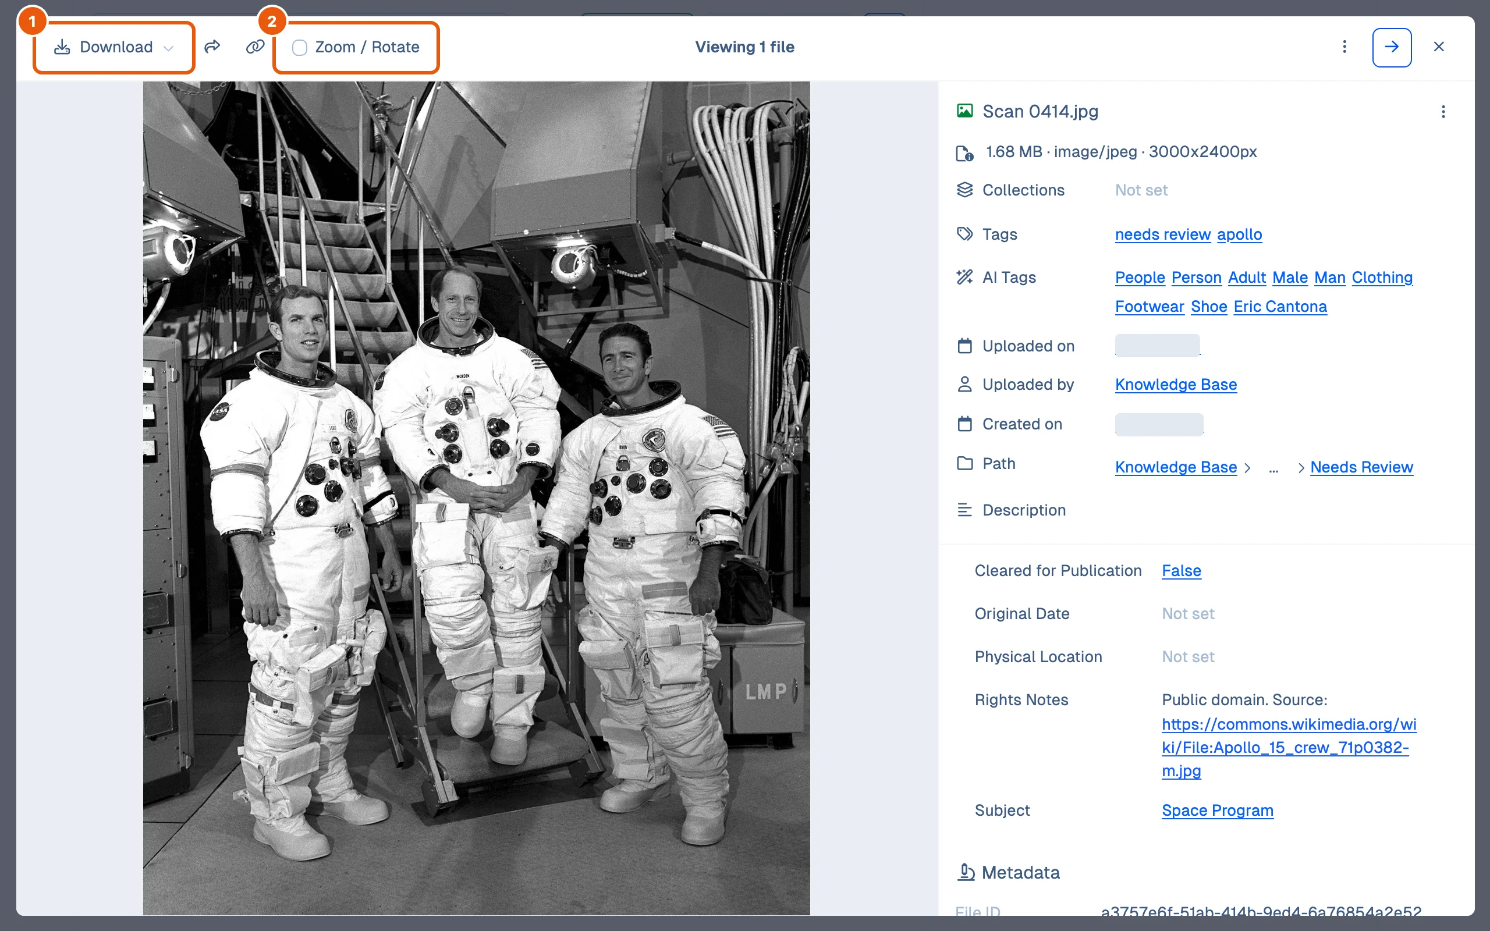Click the green image file icon
This screenshot has height=931, width=1490.
pos(965,111)
